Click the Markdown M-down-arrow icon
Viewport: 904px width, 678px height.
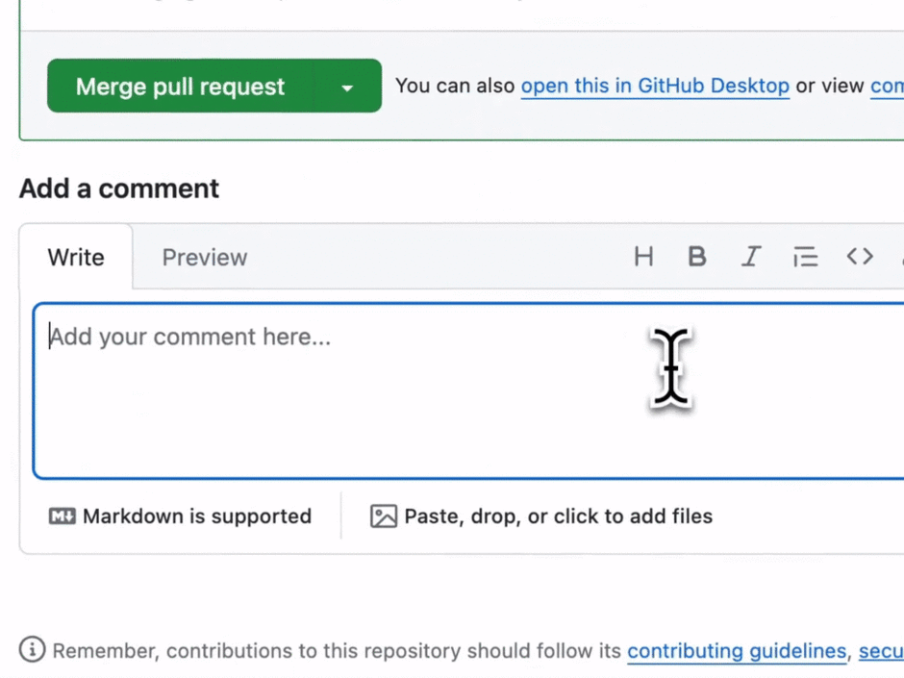coord(63,516)
